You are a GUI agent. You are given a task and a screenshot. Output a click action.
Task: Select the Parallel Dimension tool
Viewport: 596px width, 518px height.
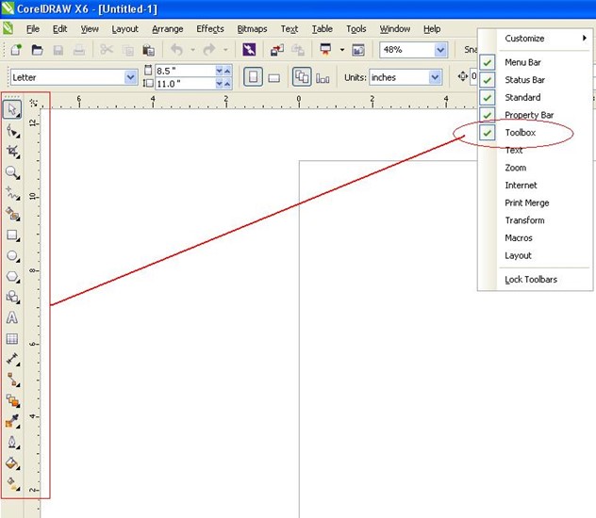pyautogui.click(x=13, y=359)
